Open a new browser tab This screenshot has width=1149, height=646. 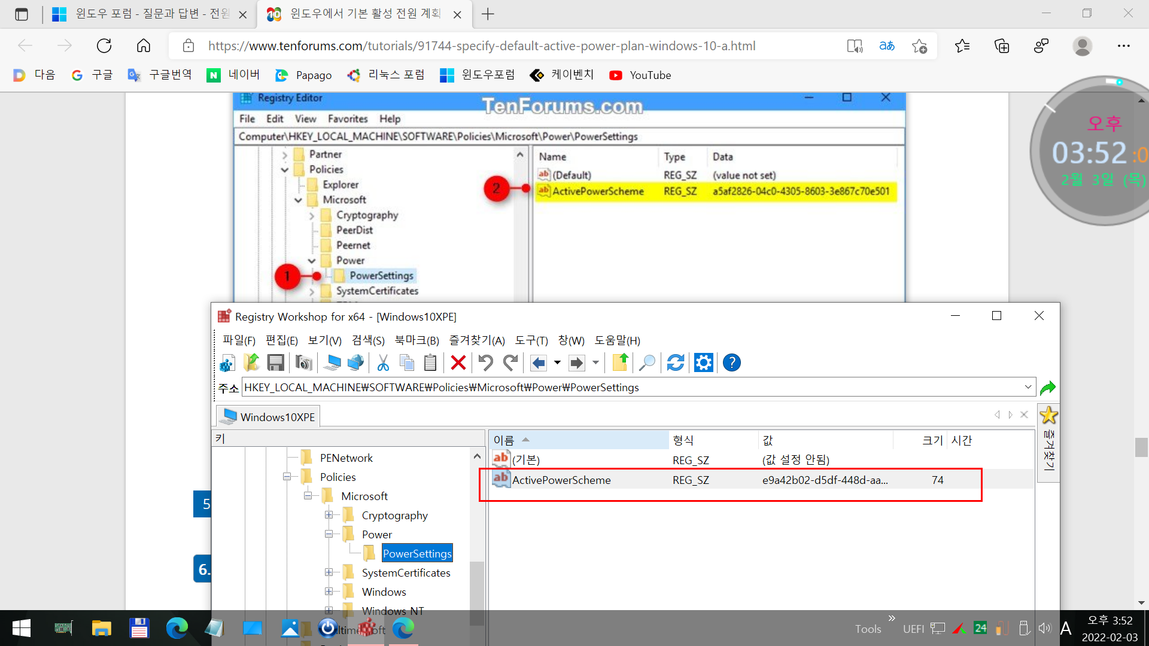[x=488, y=14]
